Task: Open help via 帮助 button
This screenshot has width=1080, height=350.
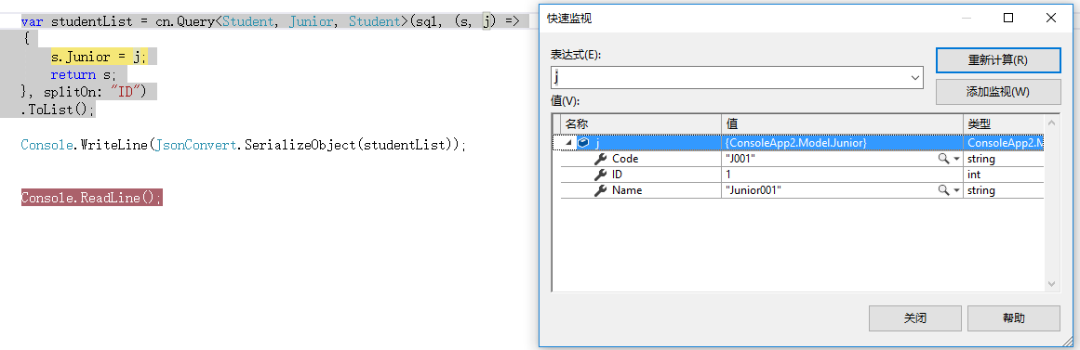Action: [x=1013, y=318]
